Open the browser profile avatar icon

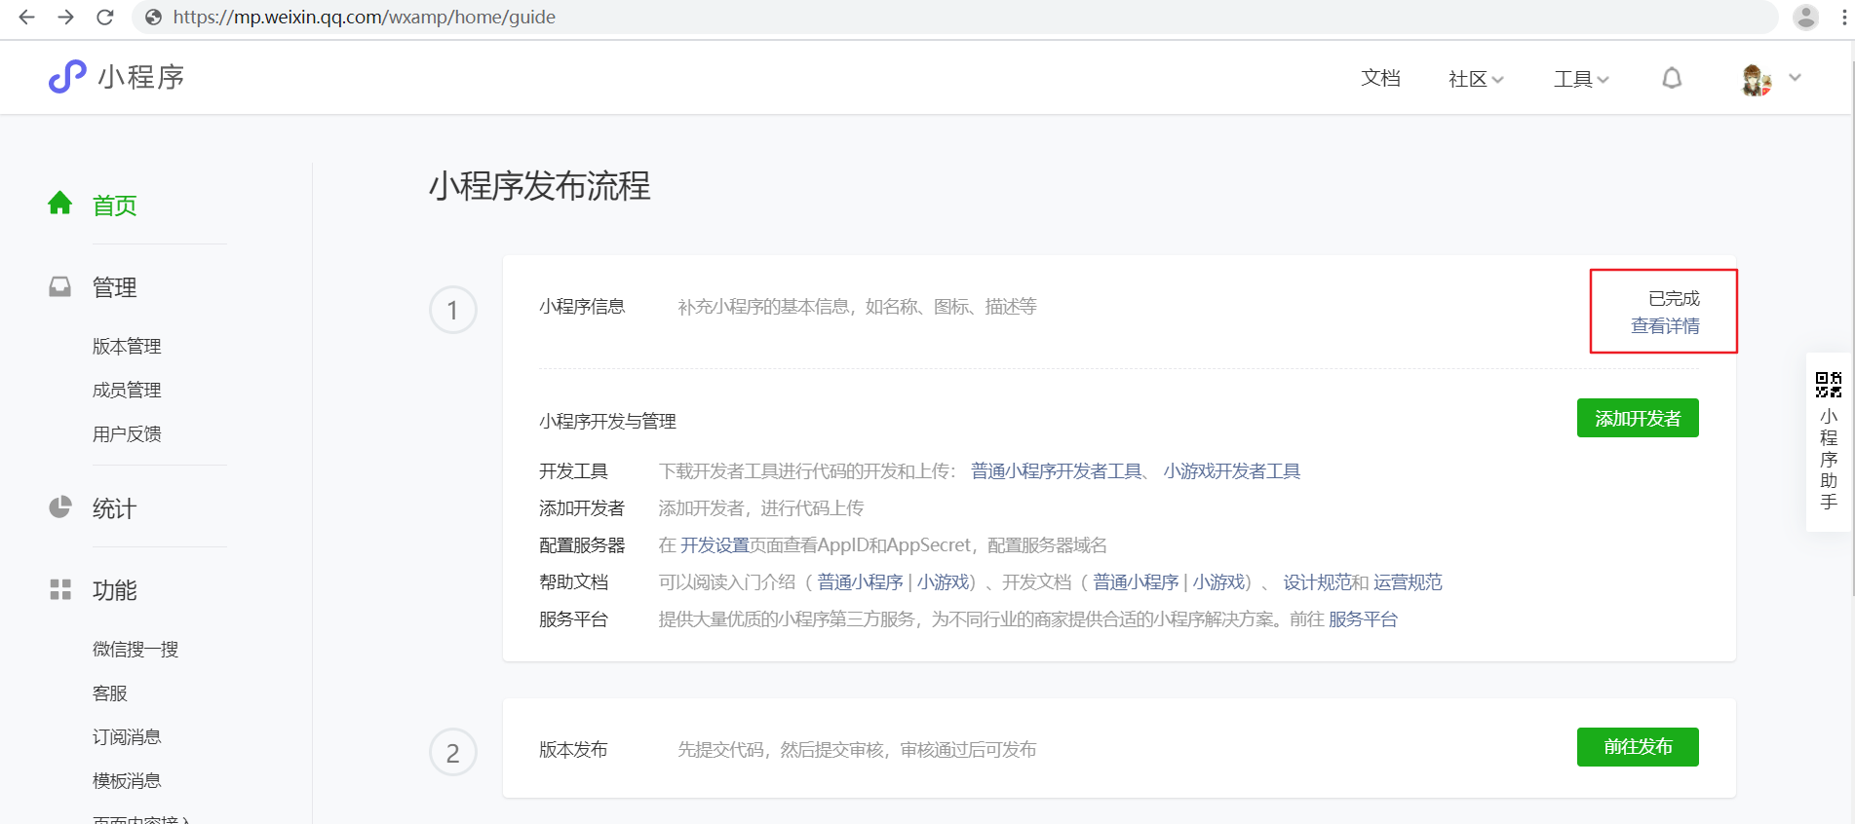[x=1805, y=17]
